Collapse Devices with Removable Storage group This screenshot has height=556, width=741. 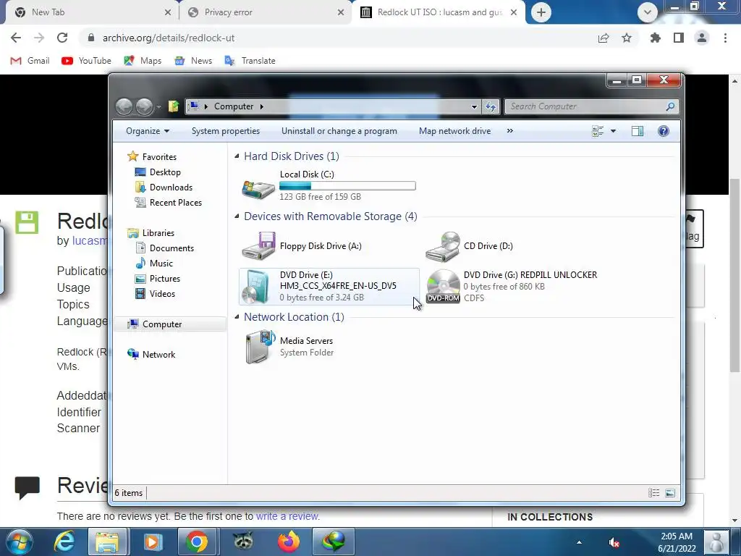coord(237,216)
